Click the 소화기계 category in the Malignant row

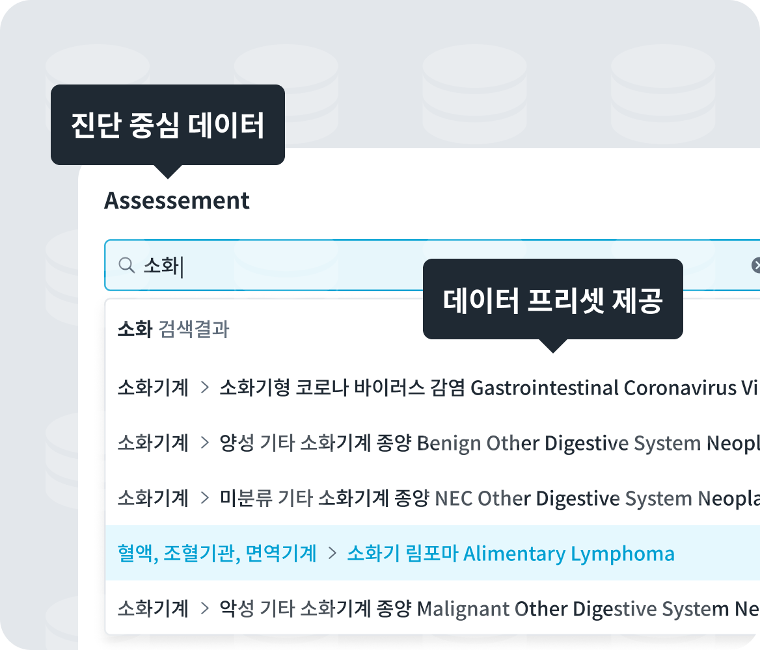(x=153, y=609)
